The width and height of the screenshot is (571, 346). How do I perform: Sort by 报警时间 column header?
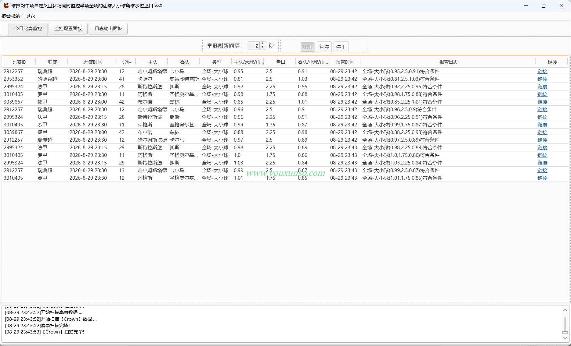point(345,62)
